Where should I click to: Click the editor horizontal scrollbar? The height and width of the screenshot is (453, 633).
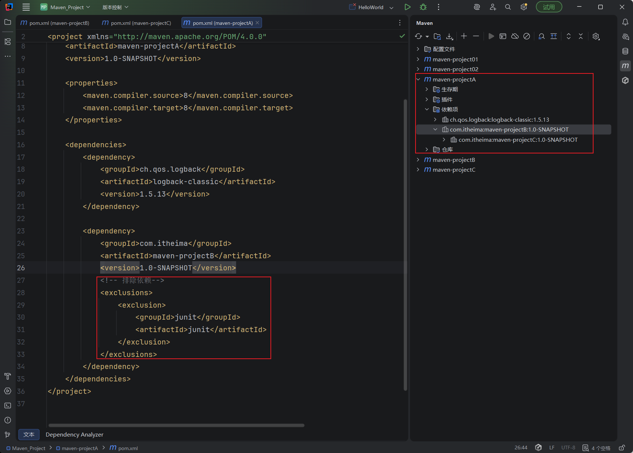tap(177, 425)
